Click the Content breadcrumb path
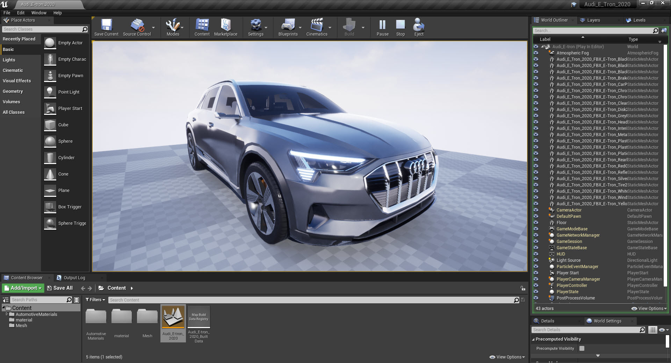The width and height of the screenshot is (671, 363). point(116,288)
